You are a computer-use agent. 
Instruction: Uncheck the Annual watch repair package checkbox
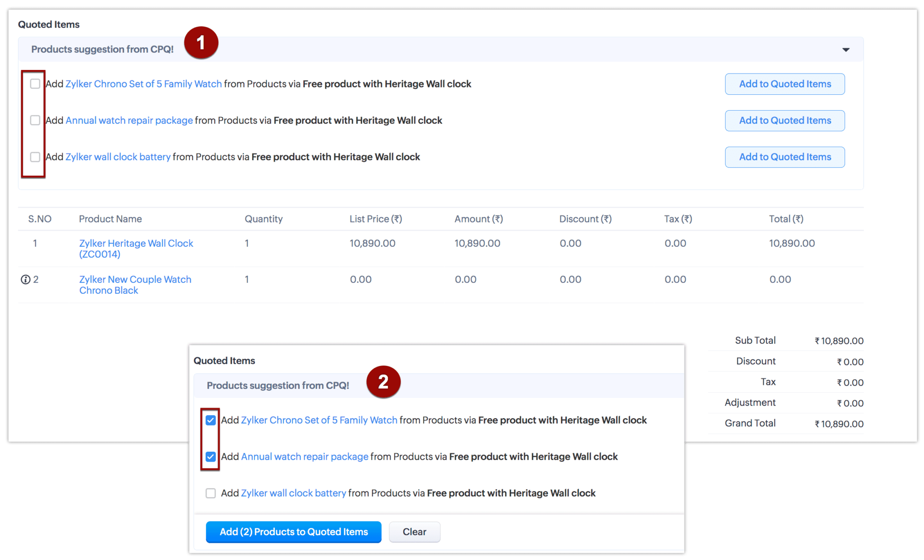[x=211, y=456]
